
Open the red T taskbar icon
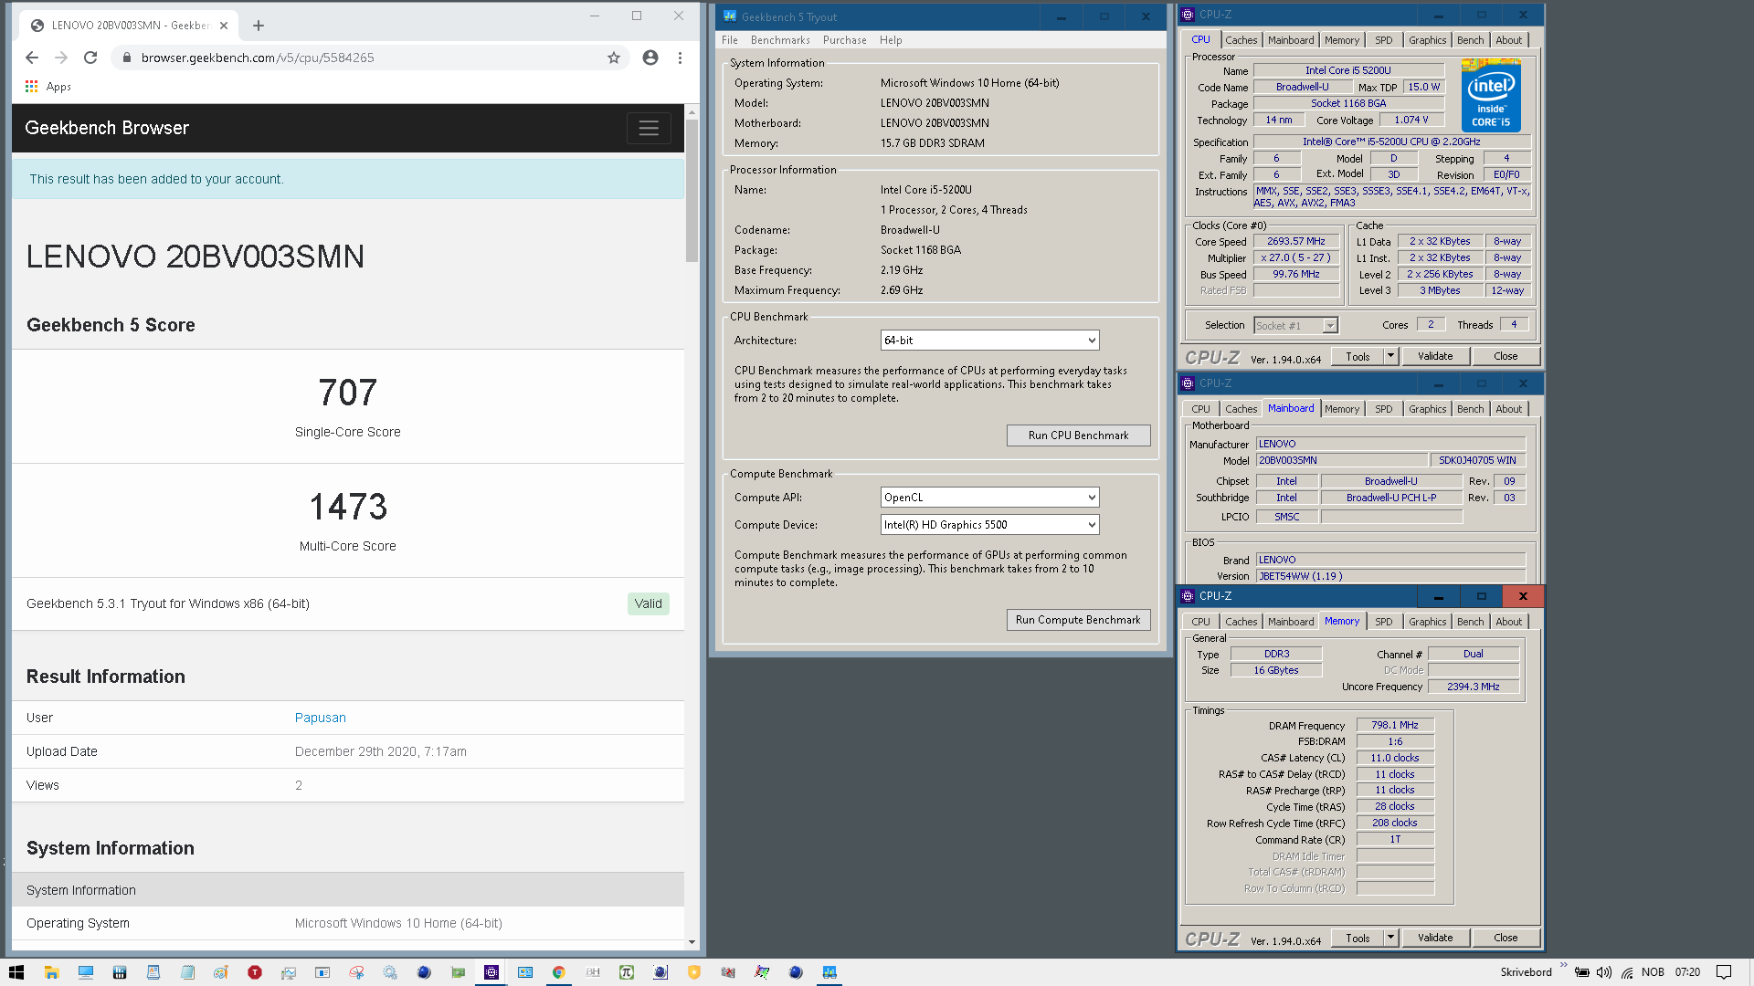255,972
